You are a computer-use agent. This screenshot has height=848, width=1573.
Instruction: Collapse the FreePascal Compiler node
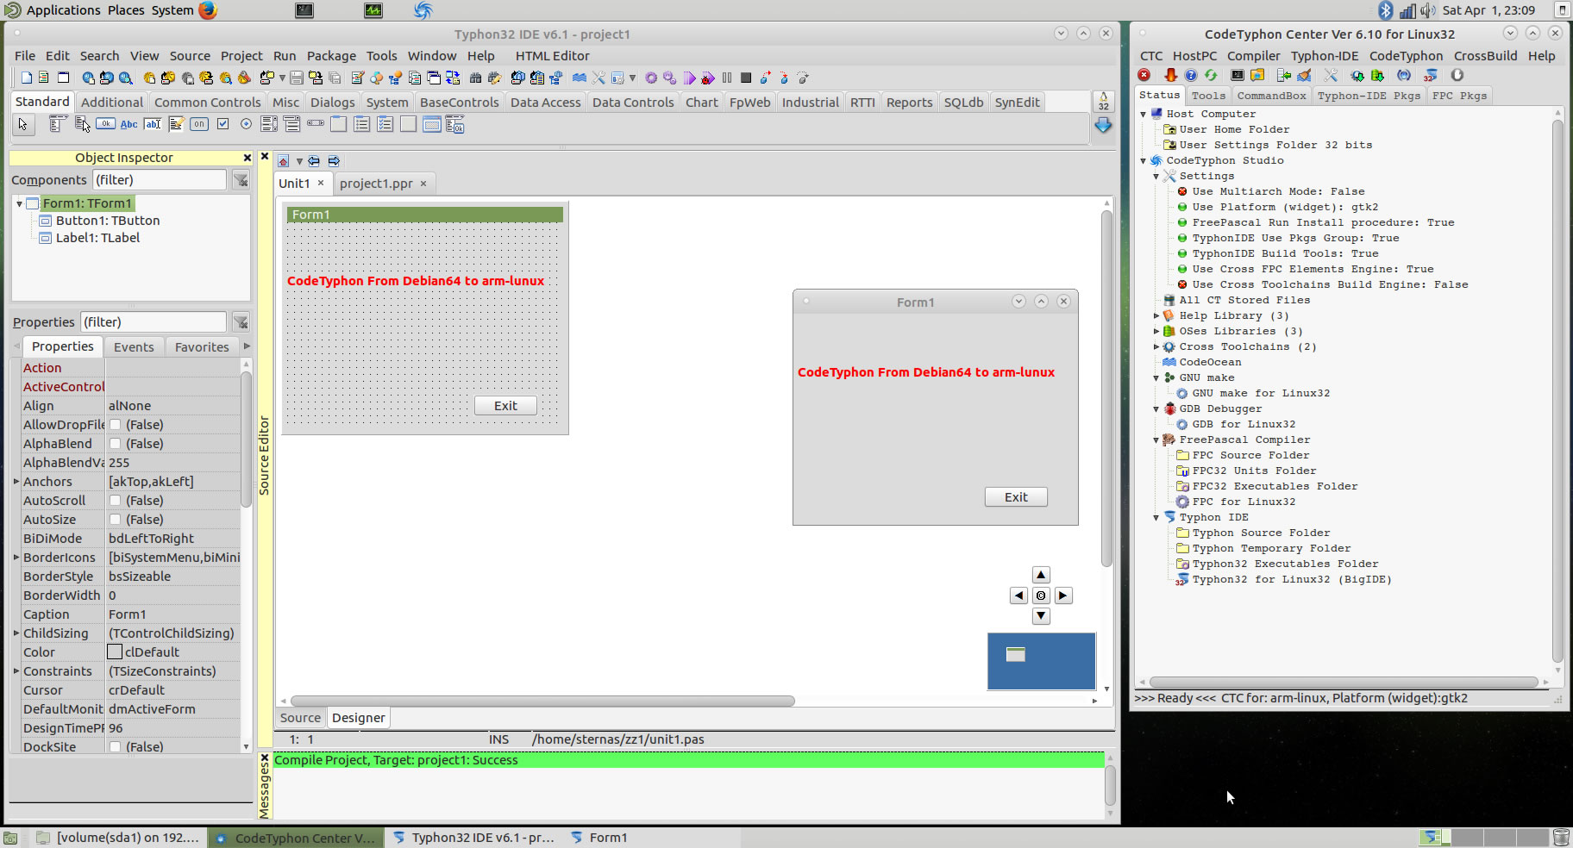(x=1156, y=440)
